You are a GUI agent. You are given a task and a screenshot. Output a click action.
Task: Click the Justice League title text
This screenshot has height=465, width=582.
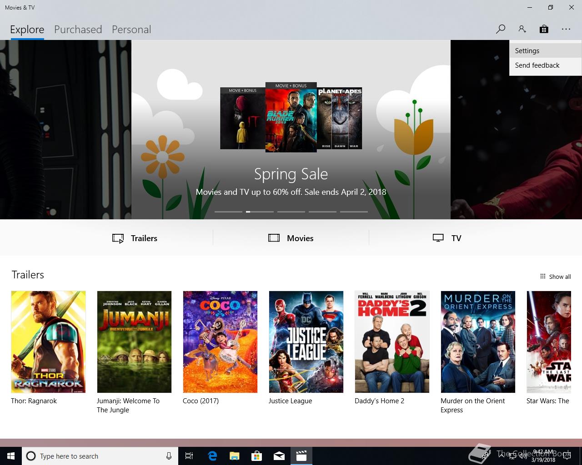[x=290, y=401]
